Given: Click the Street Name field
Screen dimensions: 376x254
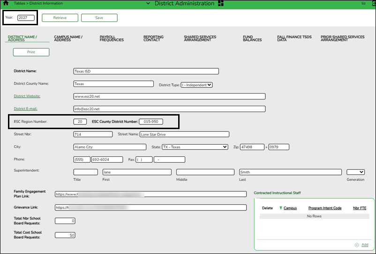Looking at the screenshot, I should (184, 134).
